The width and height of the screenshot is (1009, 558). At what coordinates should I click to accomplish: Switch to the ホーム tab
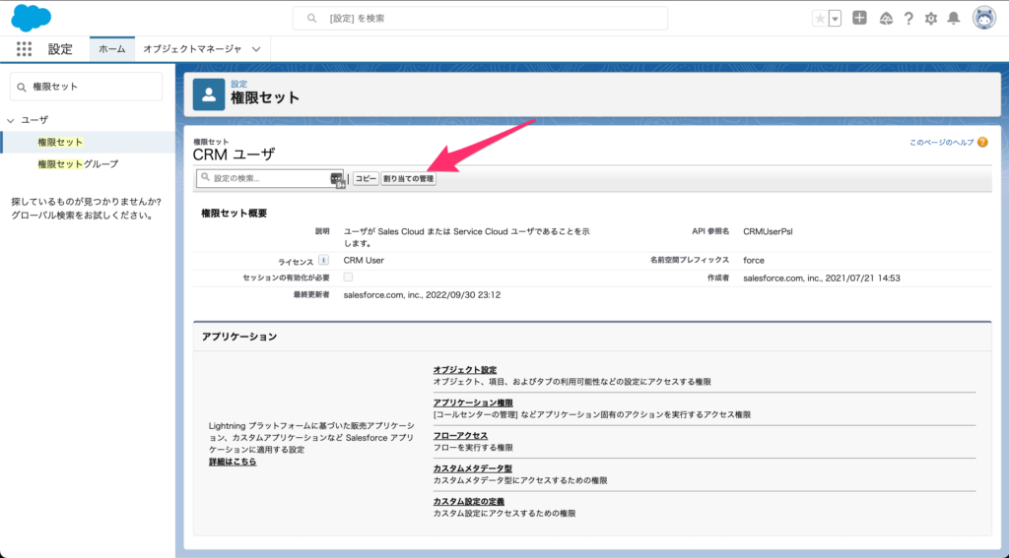111,48
